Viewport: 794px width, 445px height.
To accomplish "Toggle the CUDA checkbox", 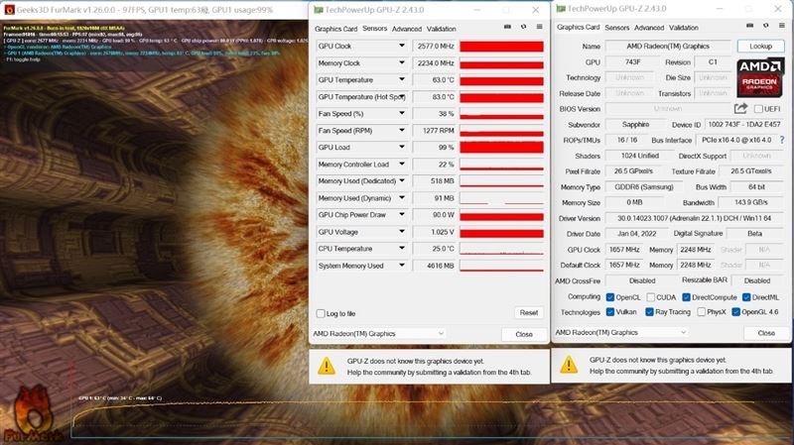I will pyautogui.click(x=651, y=297).
